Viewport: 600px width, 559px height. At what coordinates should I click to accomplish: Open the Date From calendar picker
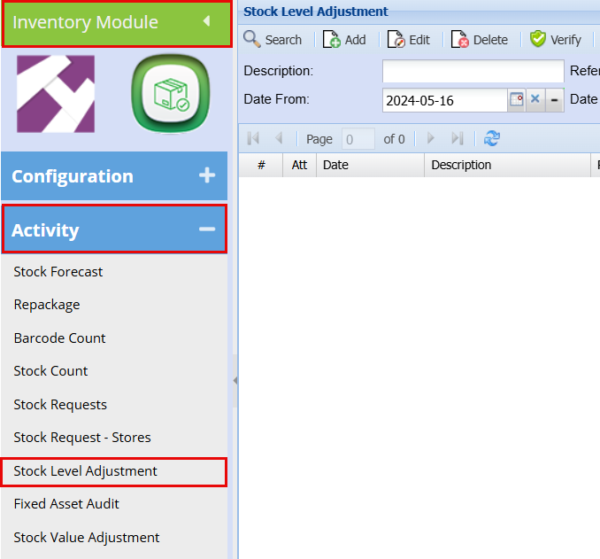pos(517,99)
